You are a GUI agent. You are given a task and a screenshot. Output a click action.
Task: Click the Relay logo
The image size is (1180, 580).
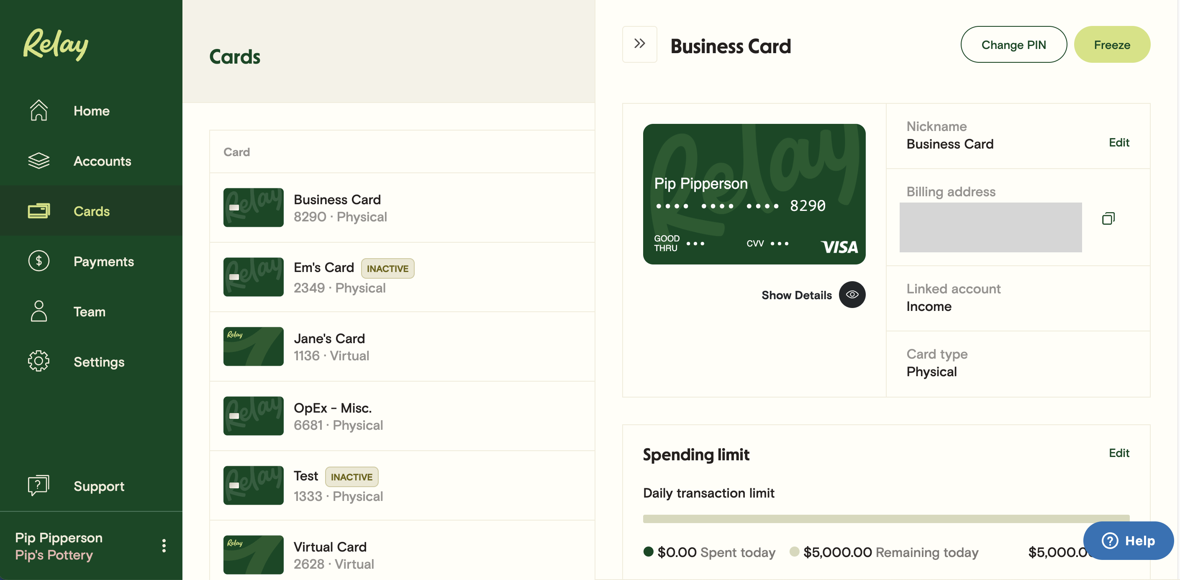pos(55,44)
